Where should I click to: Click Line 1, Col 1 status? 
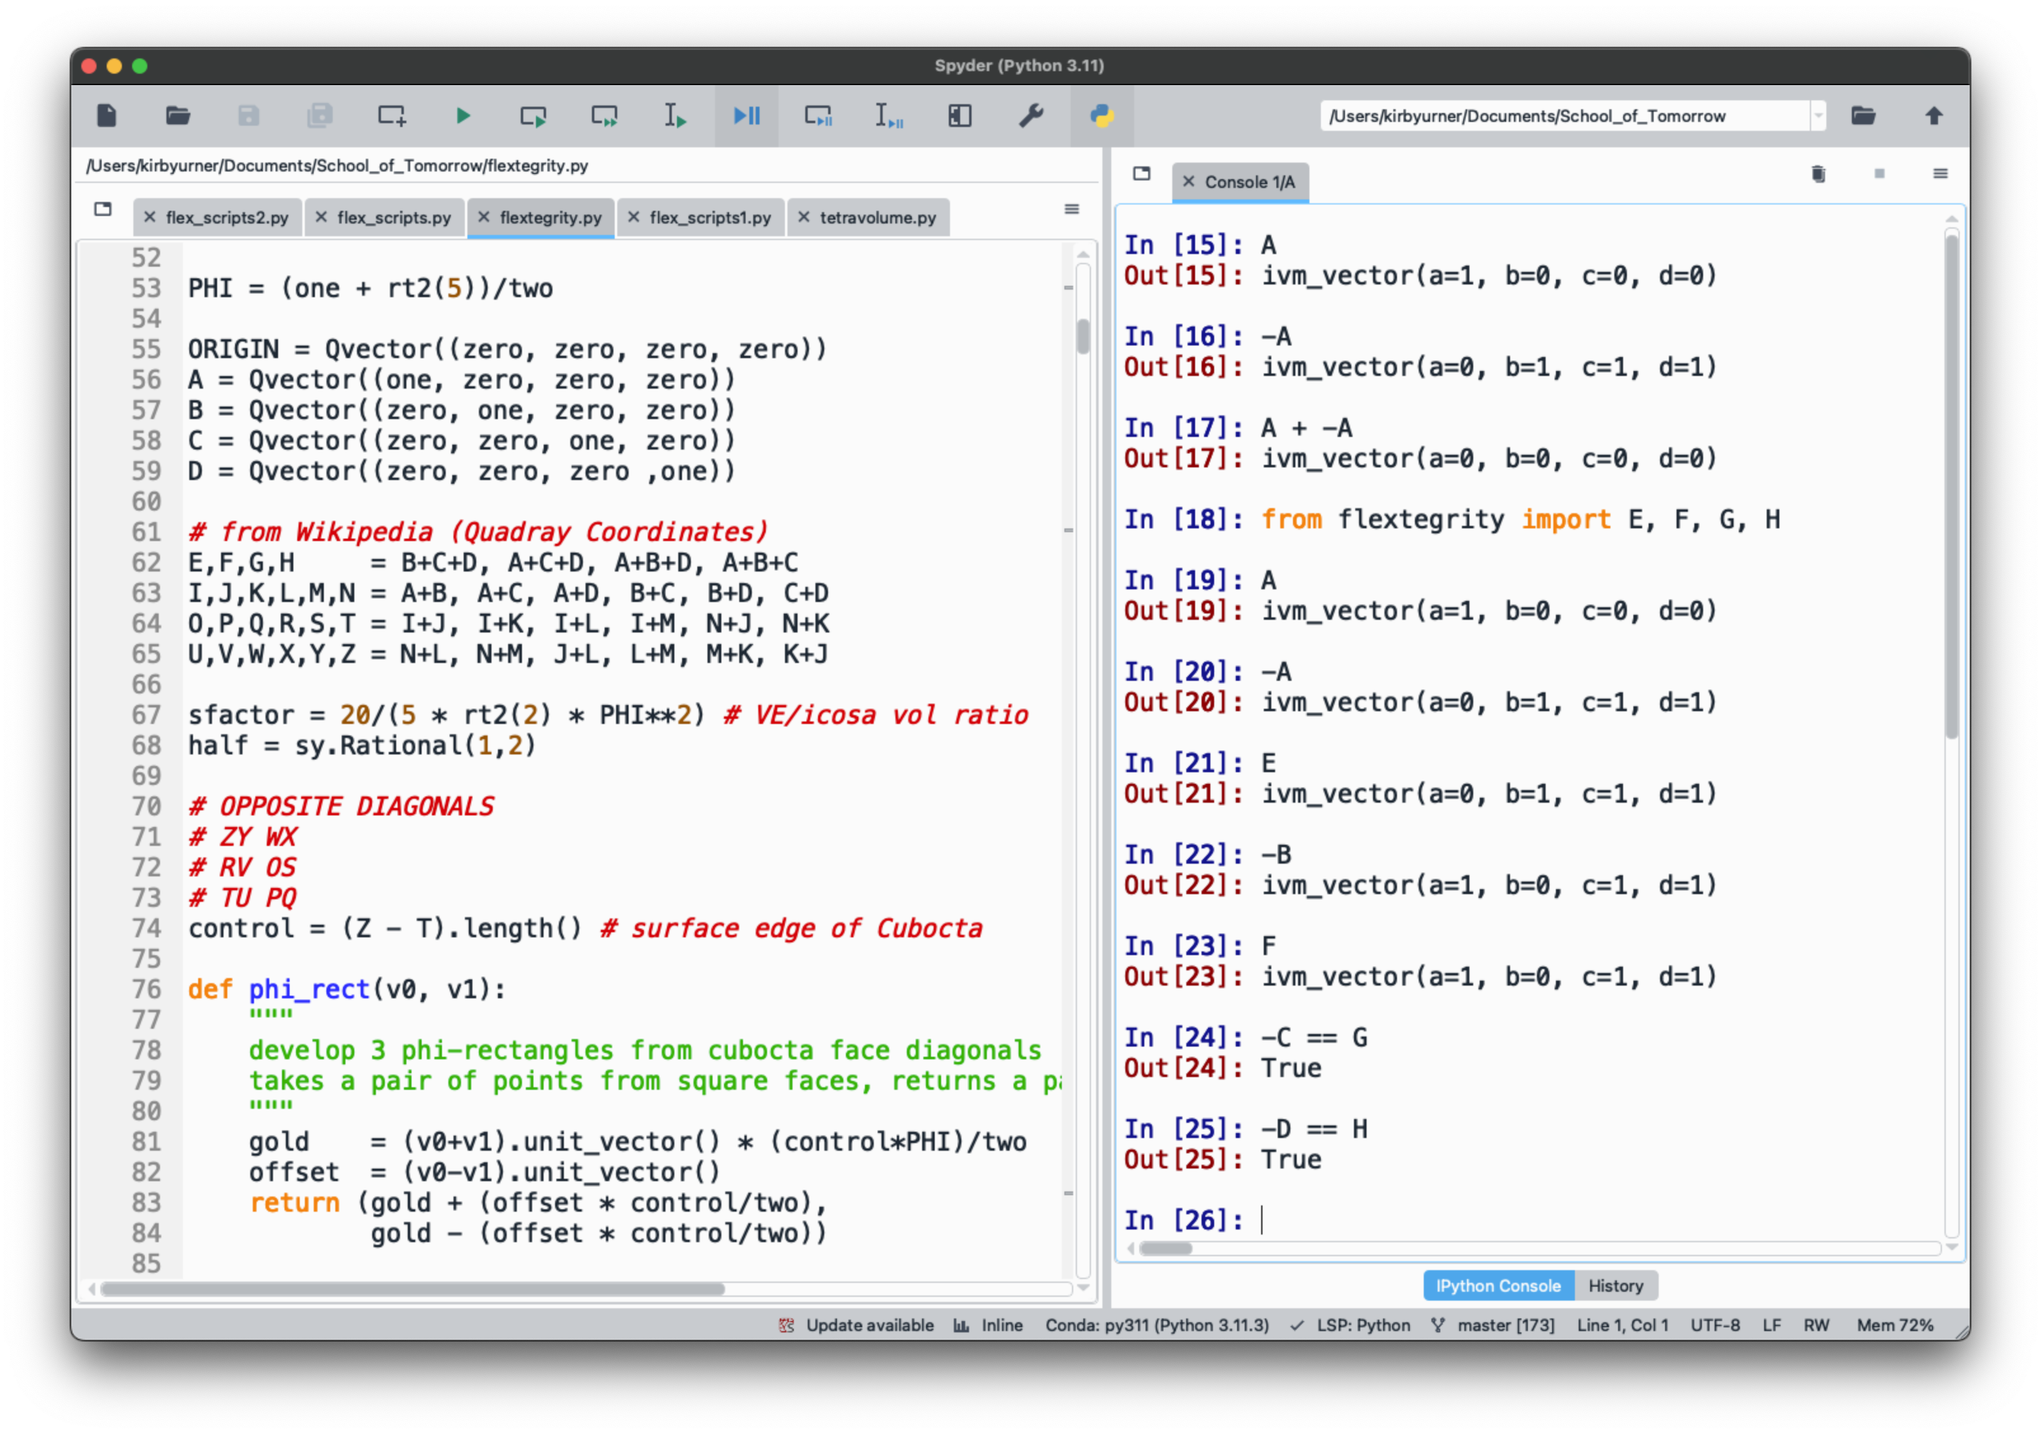tap(1623, 1325)
